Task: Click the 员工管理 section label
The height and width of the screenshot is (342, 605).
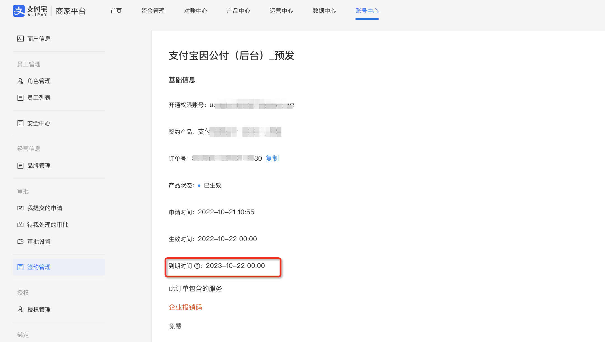Action: 29,64
